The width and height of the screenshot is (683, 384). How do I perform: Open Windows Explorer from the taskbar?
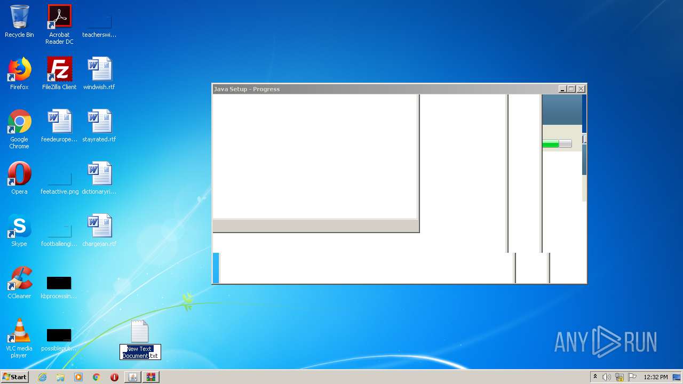coord(60,377)
